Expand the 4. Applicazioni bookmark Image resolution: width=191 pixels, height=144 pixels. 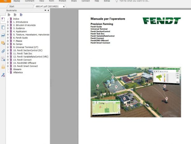point(8,32)
